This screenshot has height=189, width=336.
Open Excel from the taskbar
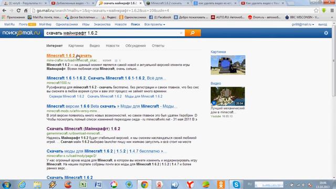click(x=83, y=184)
